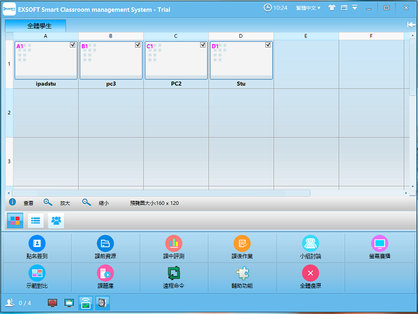The height and width of the screenshot is (314, 418).
Task: Deselect the Stu student D1 checkbox
Action: 268,45
